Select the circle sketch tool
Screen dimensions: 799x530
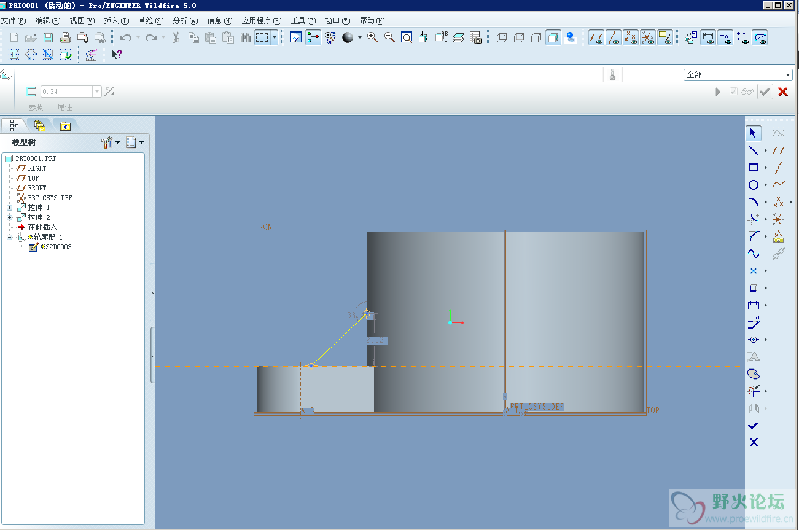754,185
